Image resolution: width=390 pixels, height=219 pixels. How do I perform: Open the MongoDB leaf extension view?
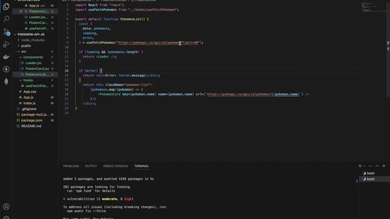pos(6,82)
